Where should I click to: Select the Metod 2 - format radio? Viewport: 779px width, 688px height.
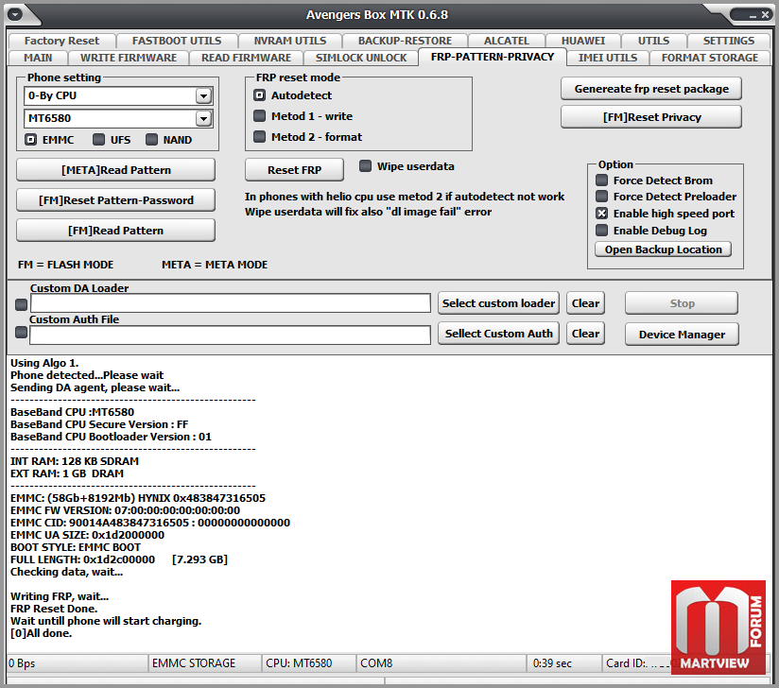coord(259,137)
